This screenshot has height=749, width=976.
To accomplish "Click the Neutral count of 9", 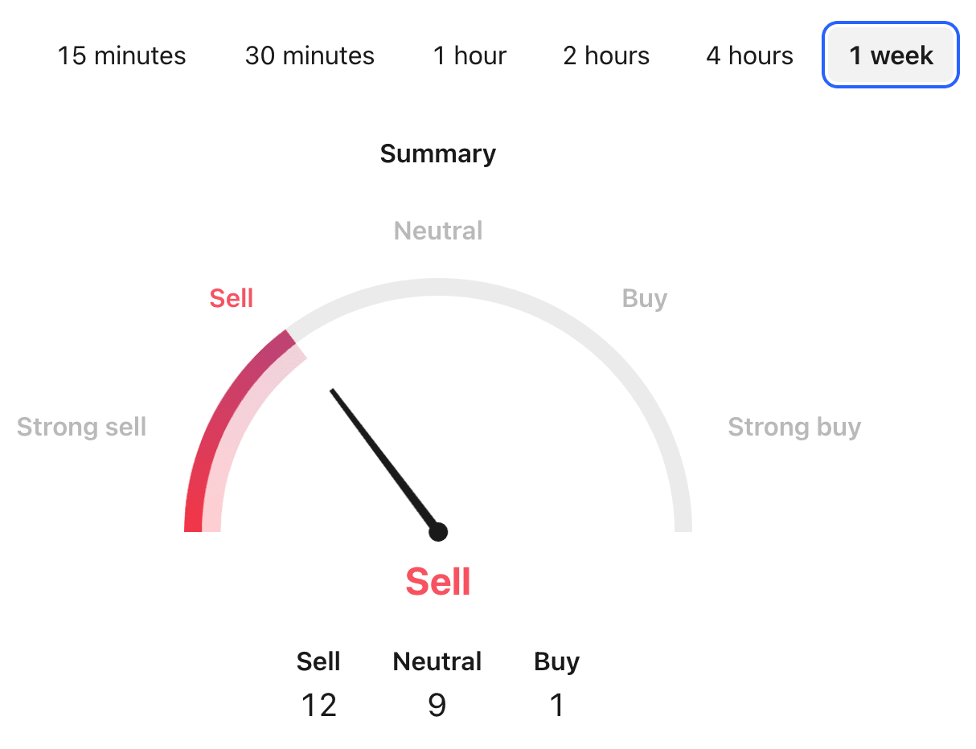I will click(437, 705).
